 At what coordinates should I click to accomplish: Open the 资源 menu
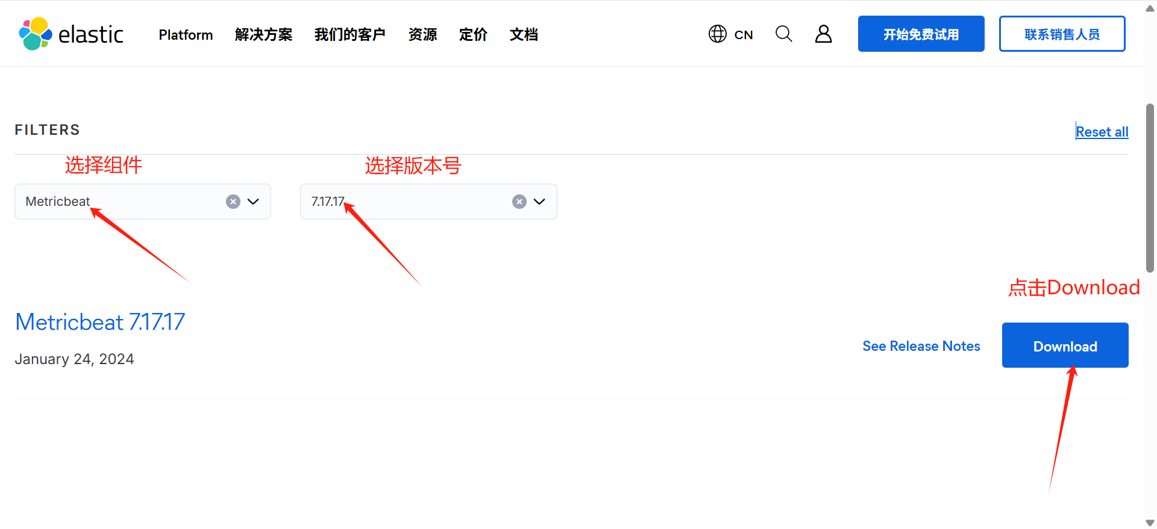(422, 35)
